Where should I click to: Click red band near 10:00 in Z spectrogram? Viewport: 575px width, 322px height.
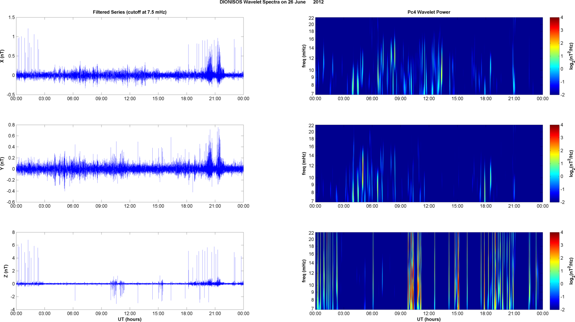[x=411, y=271]
